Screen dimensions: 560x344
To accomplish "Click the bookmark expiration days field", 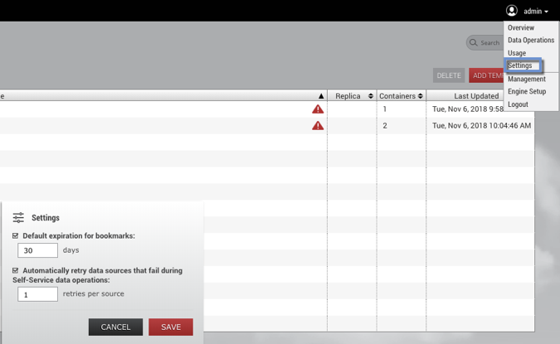I will [38, 250].
